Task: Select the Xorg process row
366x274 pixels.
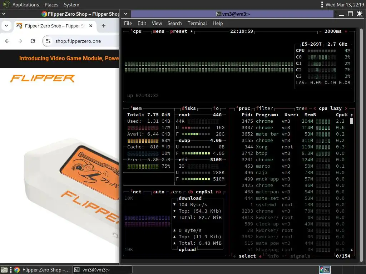Action: [x=293, y=147]
